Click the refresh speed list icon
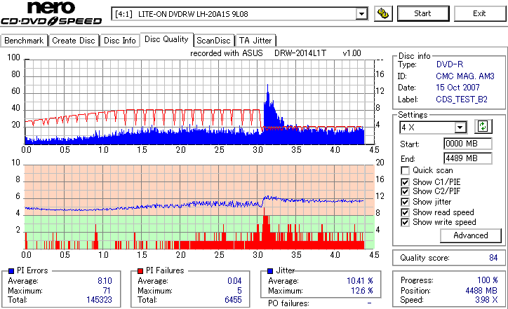Image resolution: width=508 pixels, height=309 pixels. coord(483,126)
